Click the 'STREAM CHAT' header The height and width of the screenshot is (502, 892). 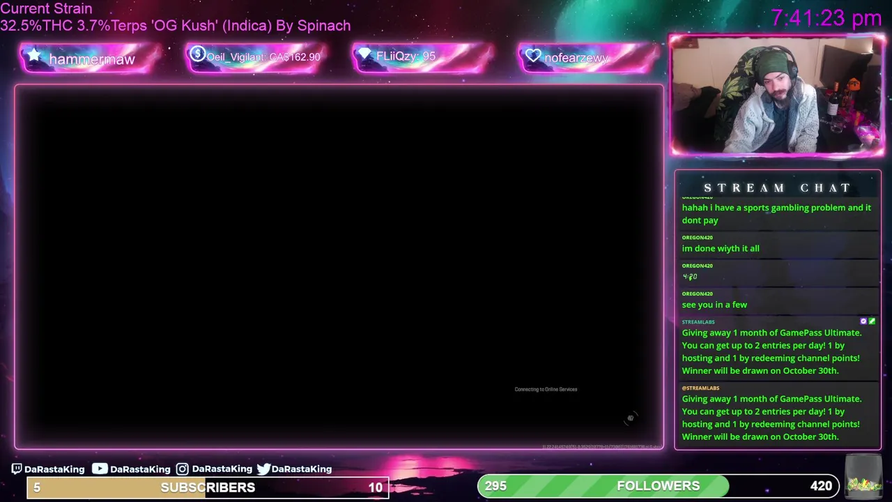tap(778, 188)
